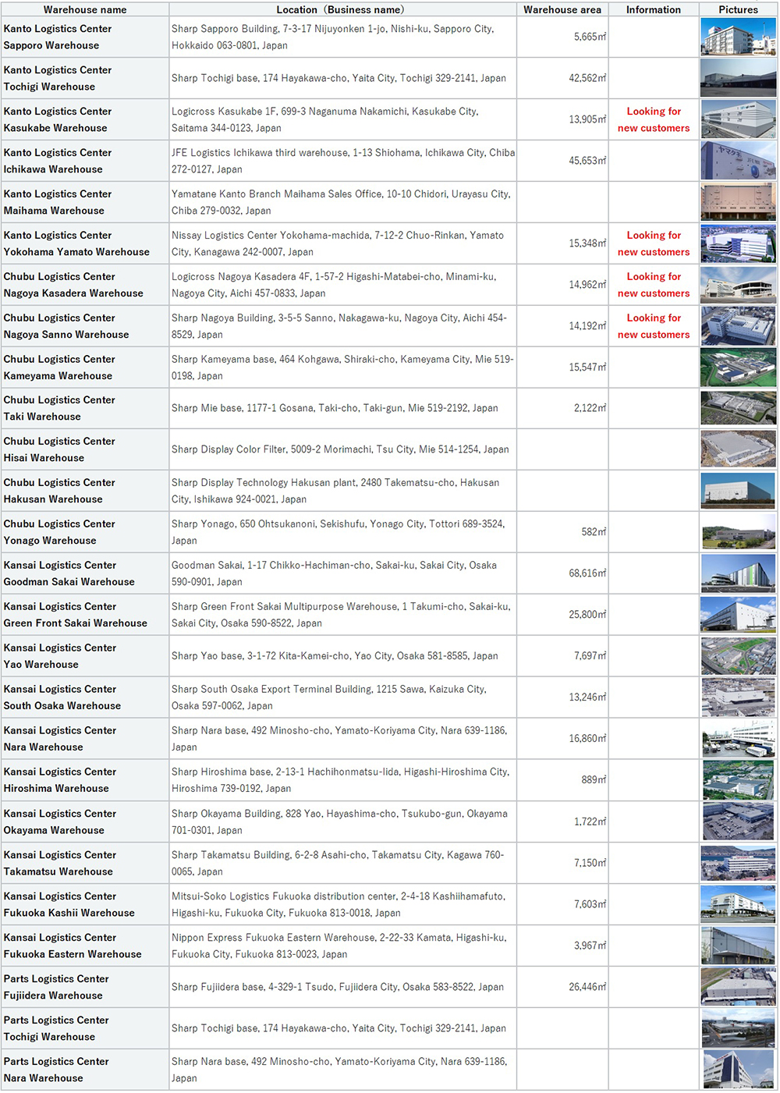Viewport: 780px width, 1093px height.
Task: Click the 582㎡ area value
Action: [x=594, y=532]
